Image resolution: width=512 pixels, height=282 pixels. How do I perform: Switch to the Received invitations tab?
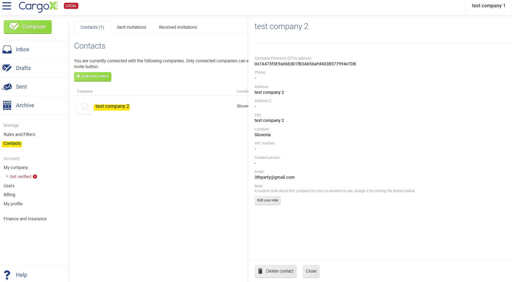point(178,27)
